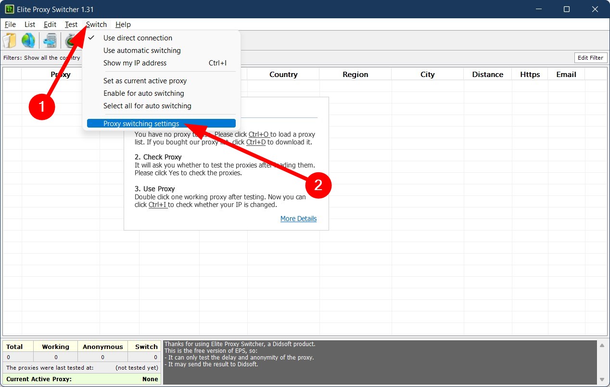The height and width of the screenshot is (387, 610).
Task: Close the open Switch menu
Action: [x=97, y=25]
